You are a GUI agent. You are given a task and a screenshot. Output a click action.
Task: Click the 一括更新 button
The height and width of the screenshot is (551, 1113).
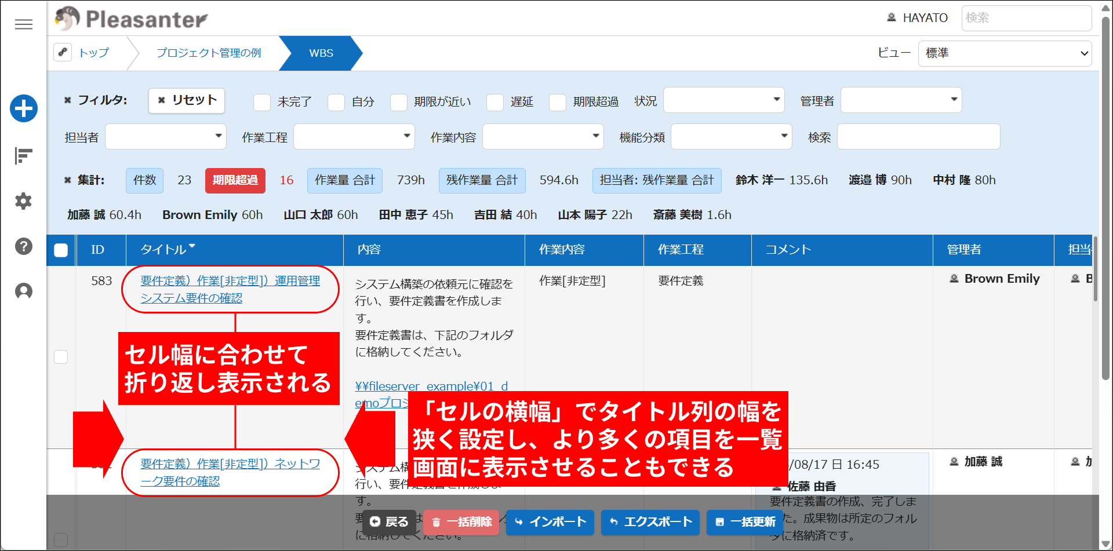pos(745,522)
